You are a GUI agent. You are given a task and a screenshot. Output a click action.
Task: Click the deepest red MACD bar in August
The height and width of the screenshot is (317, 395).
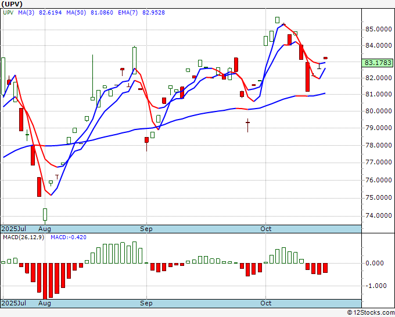(45, 281)
